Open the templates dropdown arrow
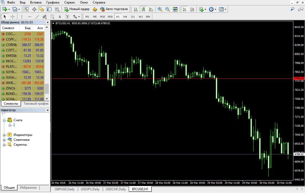 225,9
